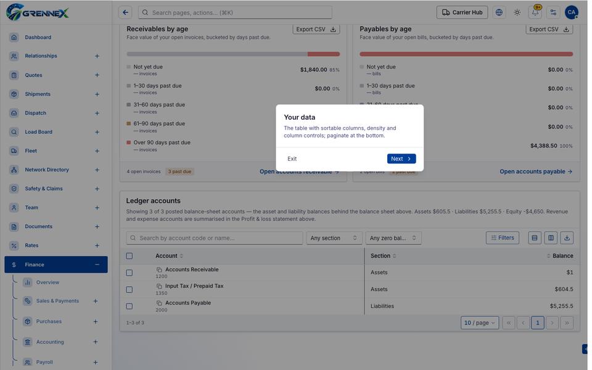Check the Accounts Receivable row checkbox
The width and height of the screenshot is (592, 370).
tap(129, 273)
